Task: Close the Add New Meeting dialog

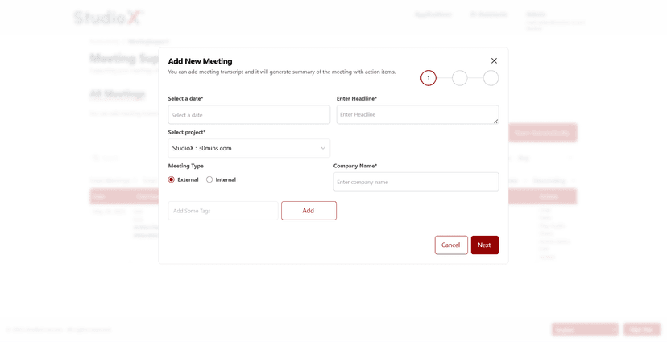Action: pyautogui.click(x=494, y=61)
